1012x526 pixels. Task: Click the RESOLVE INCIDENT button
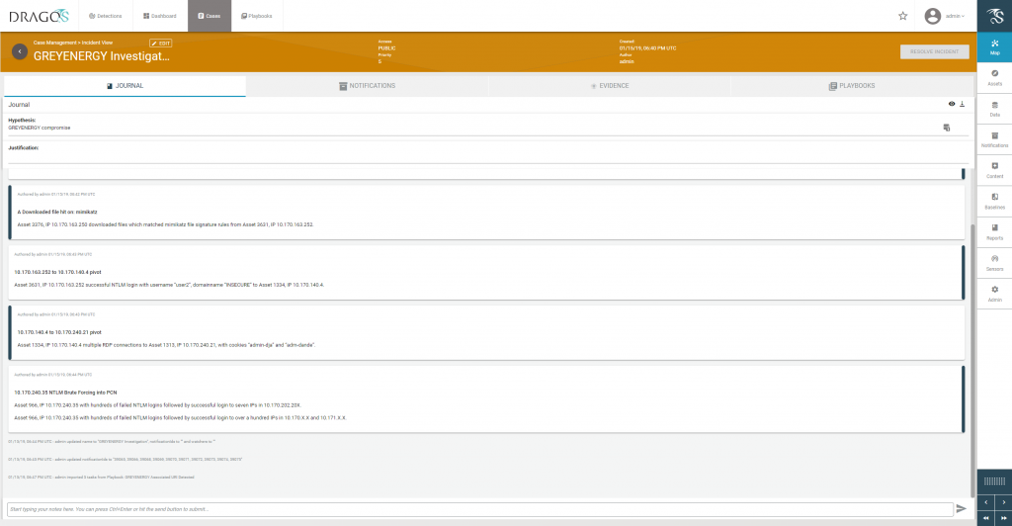(x=934, y=51)
